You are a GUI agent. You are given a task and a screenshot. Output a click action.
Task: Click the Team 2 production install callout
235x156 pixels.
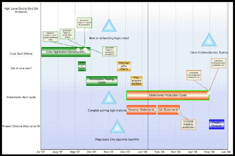coord(67,34)
